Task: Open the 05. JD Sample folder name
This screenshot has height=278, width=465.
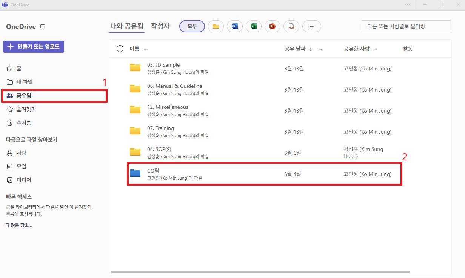Action: [163, 65]
